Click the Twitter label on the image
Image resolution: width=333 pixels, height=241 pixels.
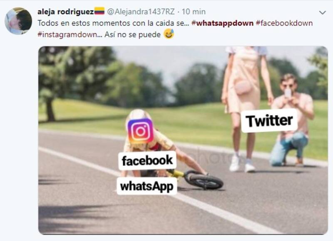[269, 121]
